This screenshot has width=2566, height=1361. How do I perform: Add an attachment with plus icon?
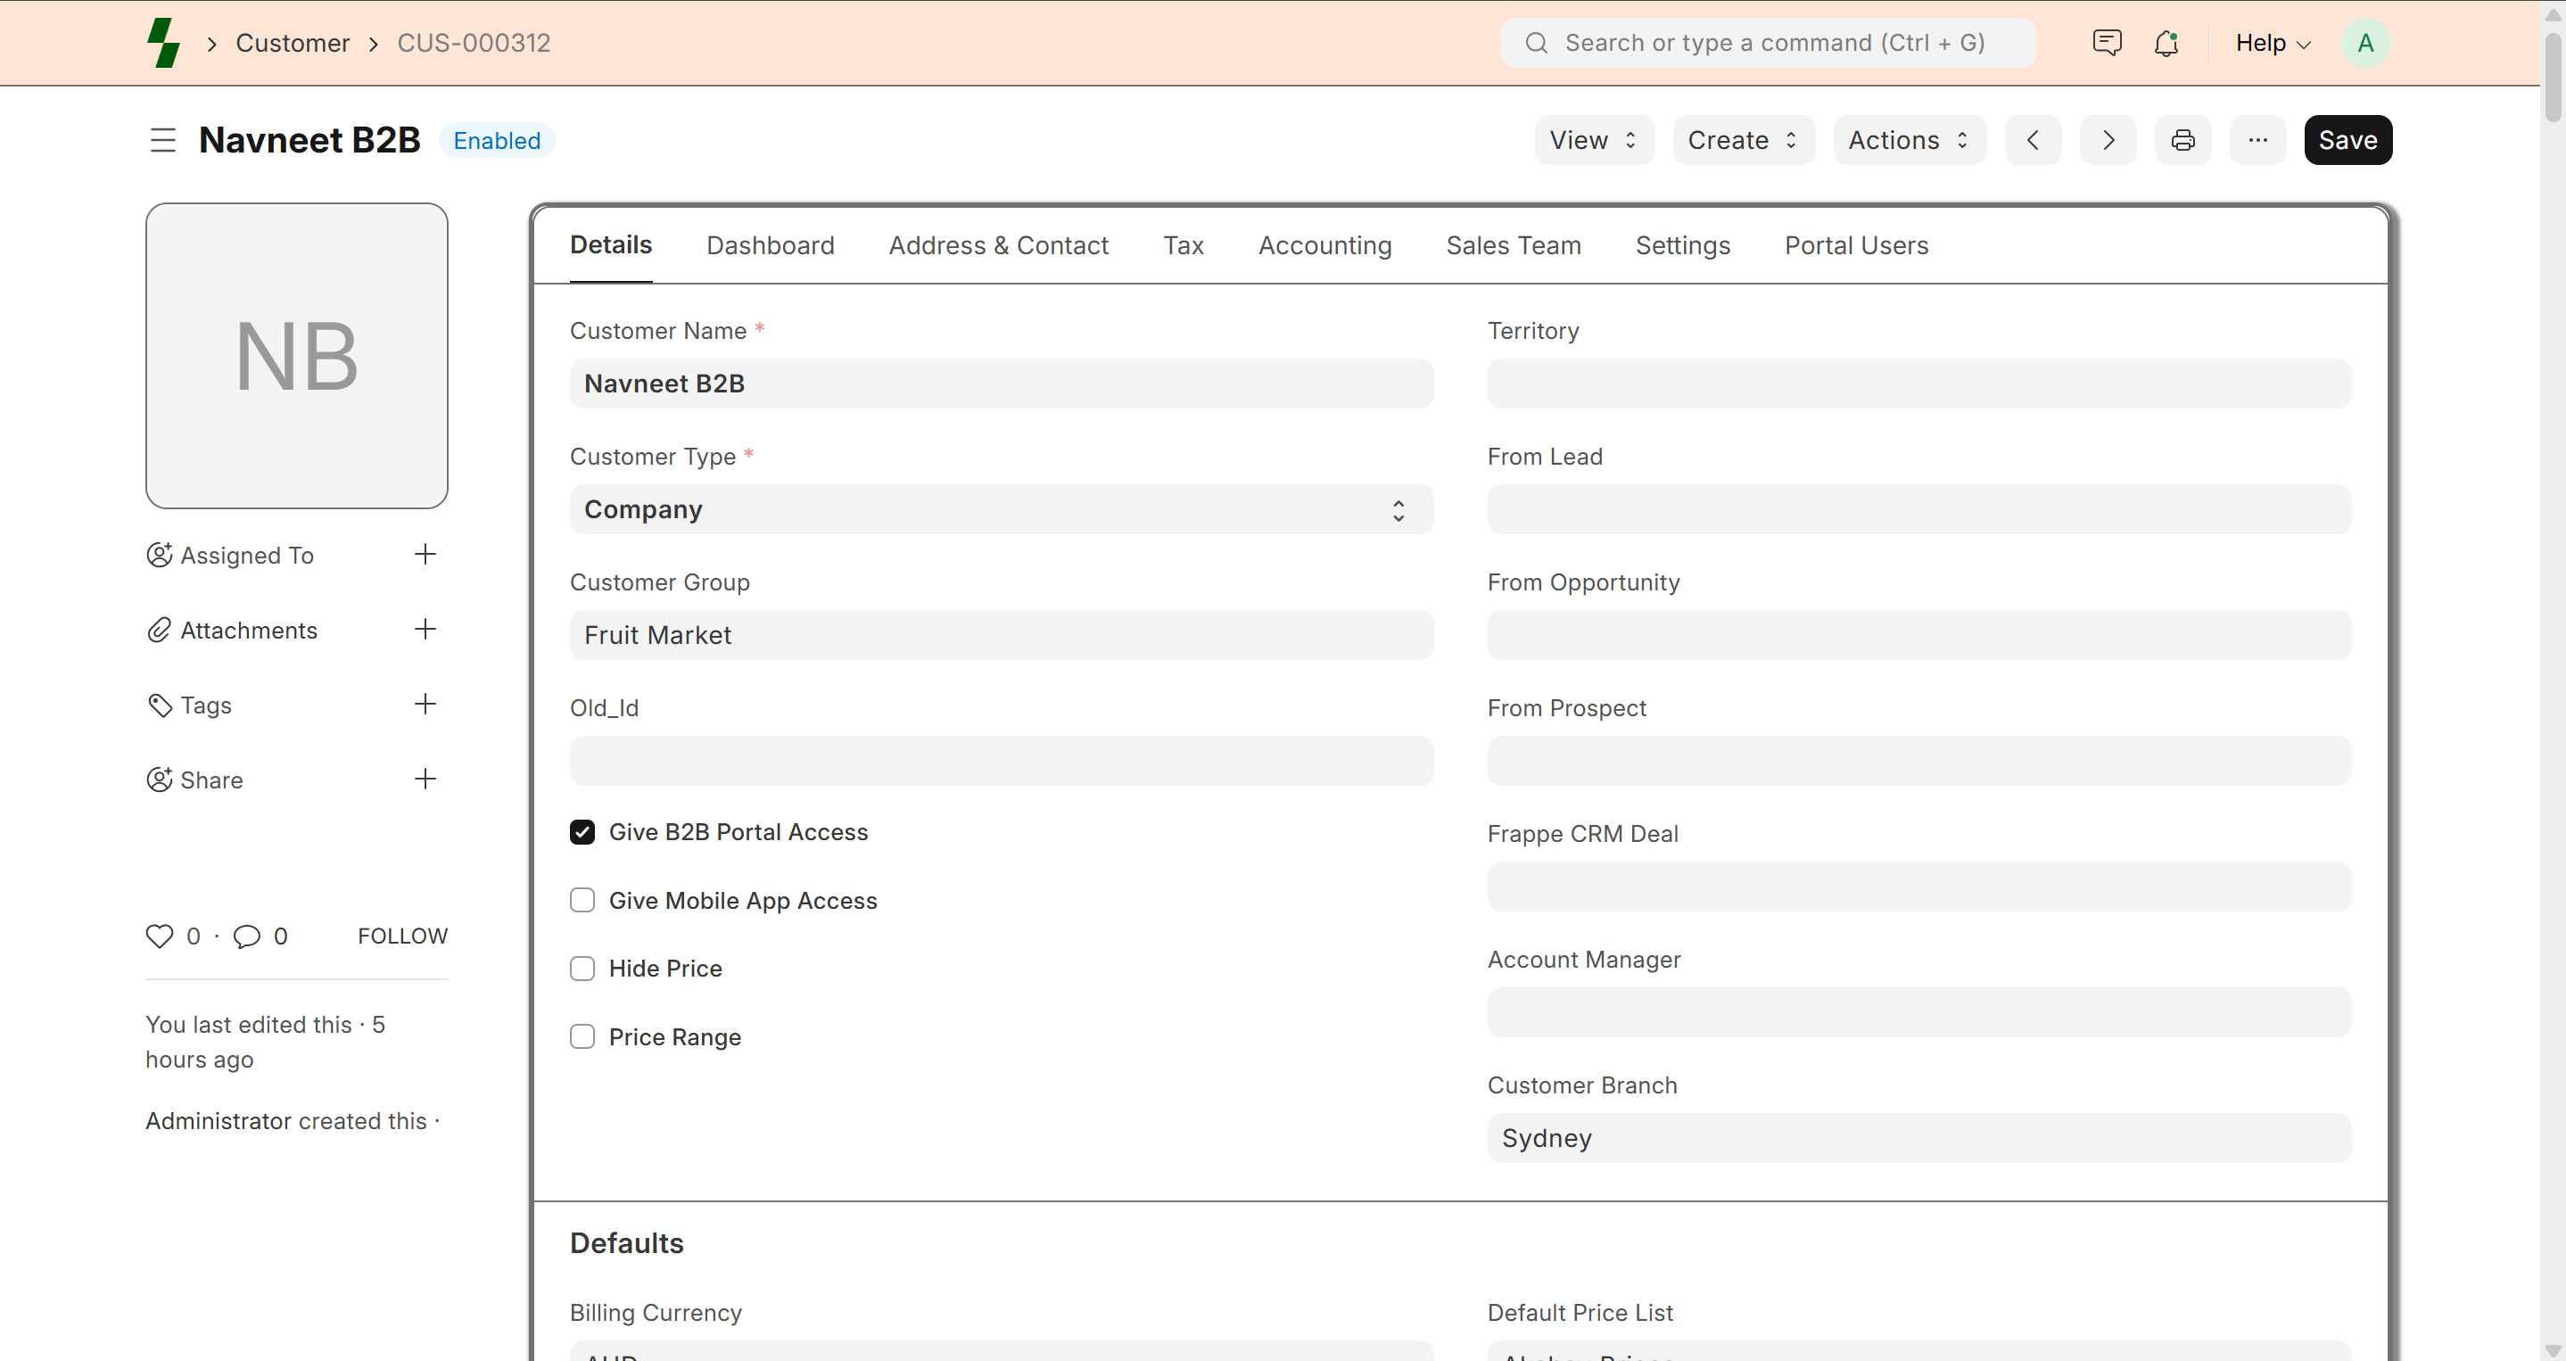[425, 630]
